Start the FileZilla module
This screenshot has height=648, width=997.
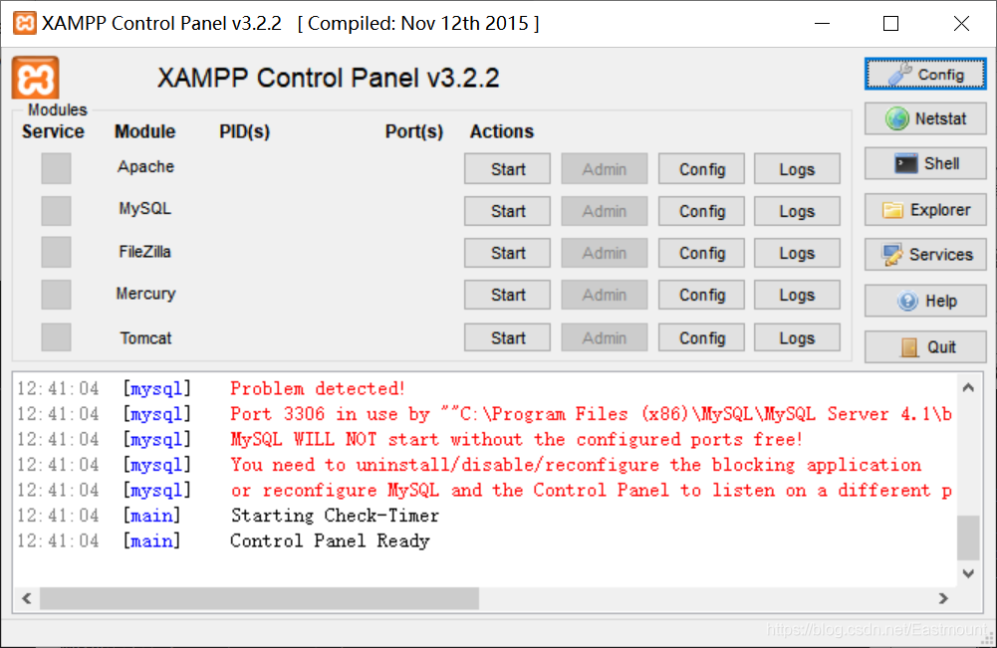point(507,253)
